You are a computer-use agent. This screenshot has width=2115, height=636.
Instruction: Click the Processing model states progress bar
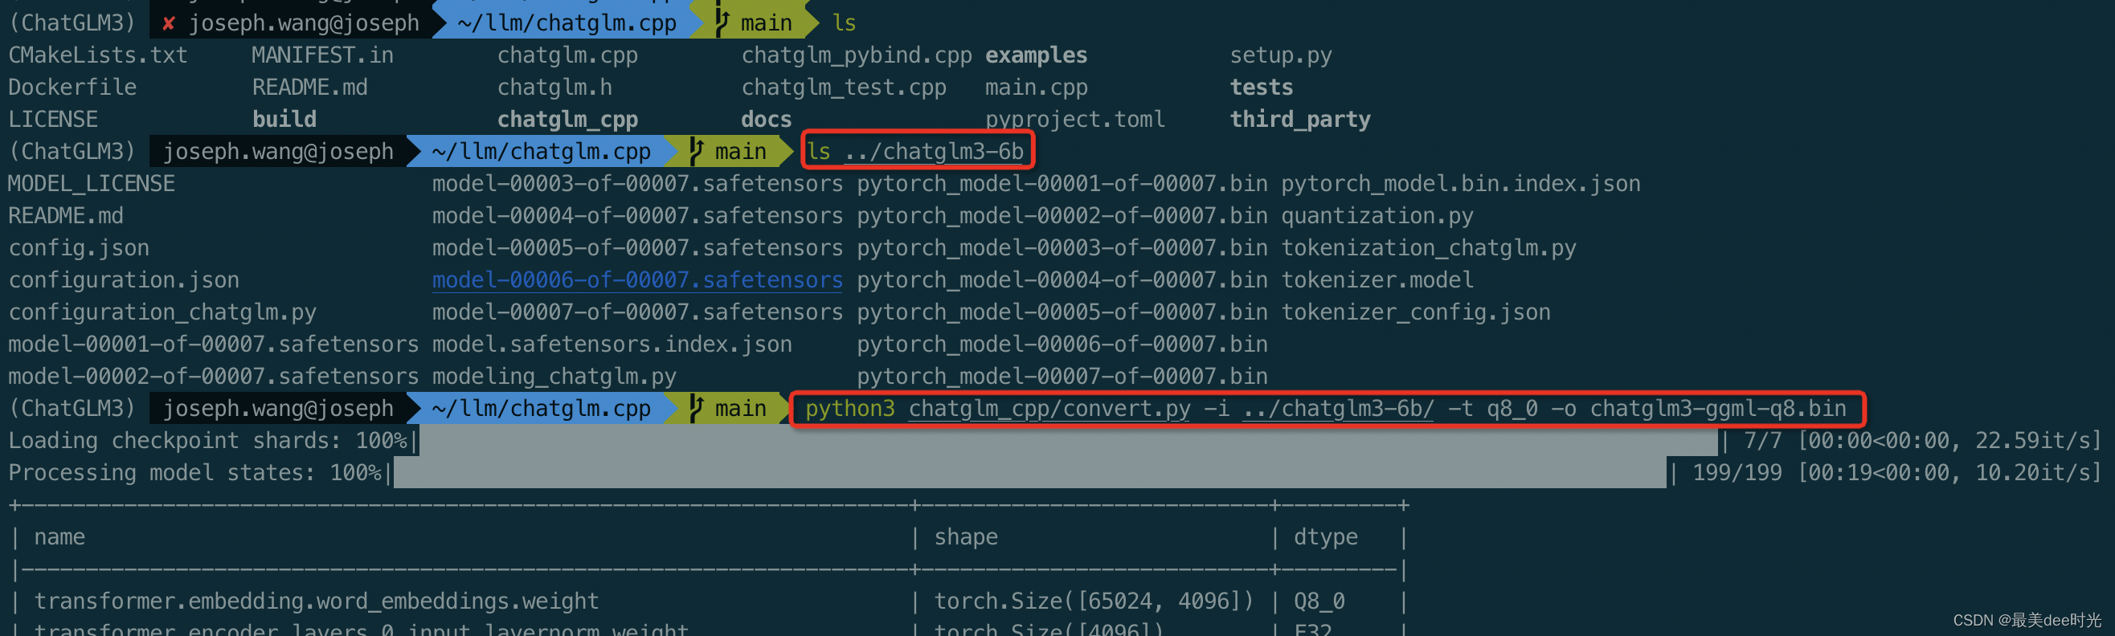[x=1029, y=473]
